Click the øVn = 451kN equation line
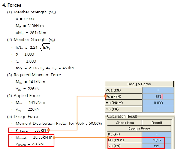 click(x=45, y=68)
